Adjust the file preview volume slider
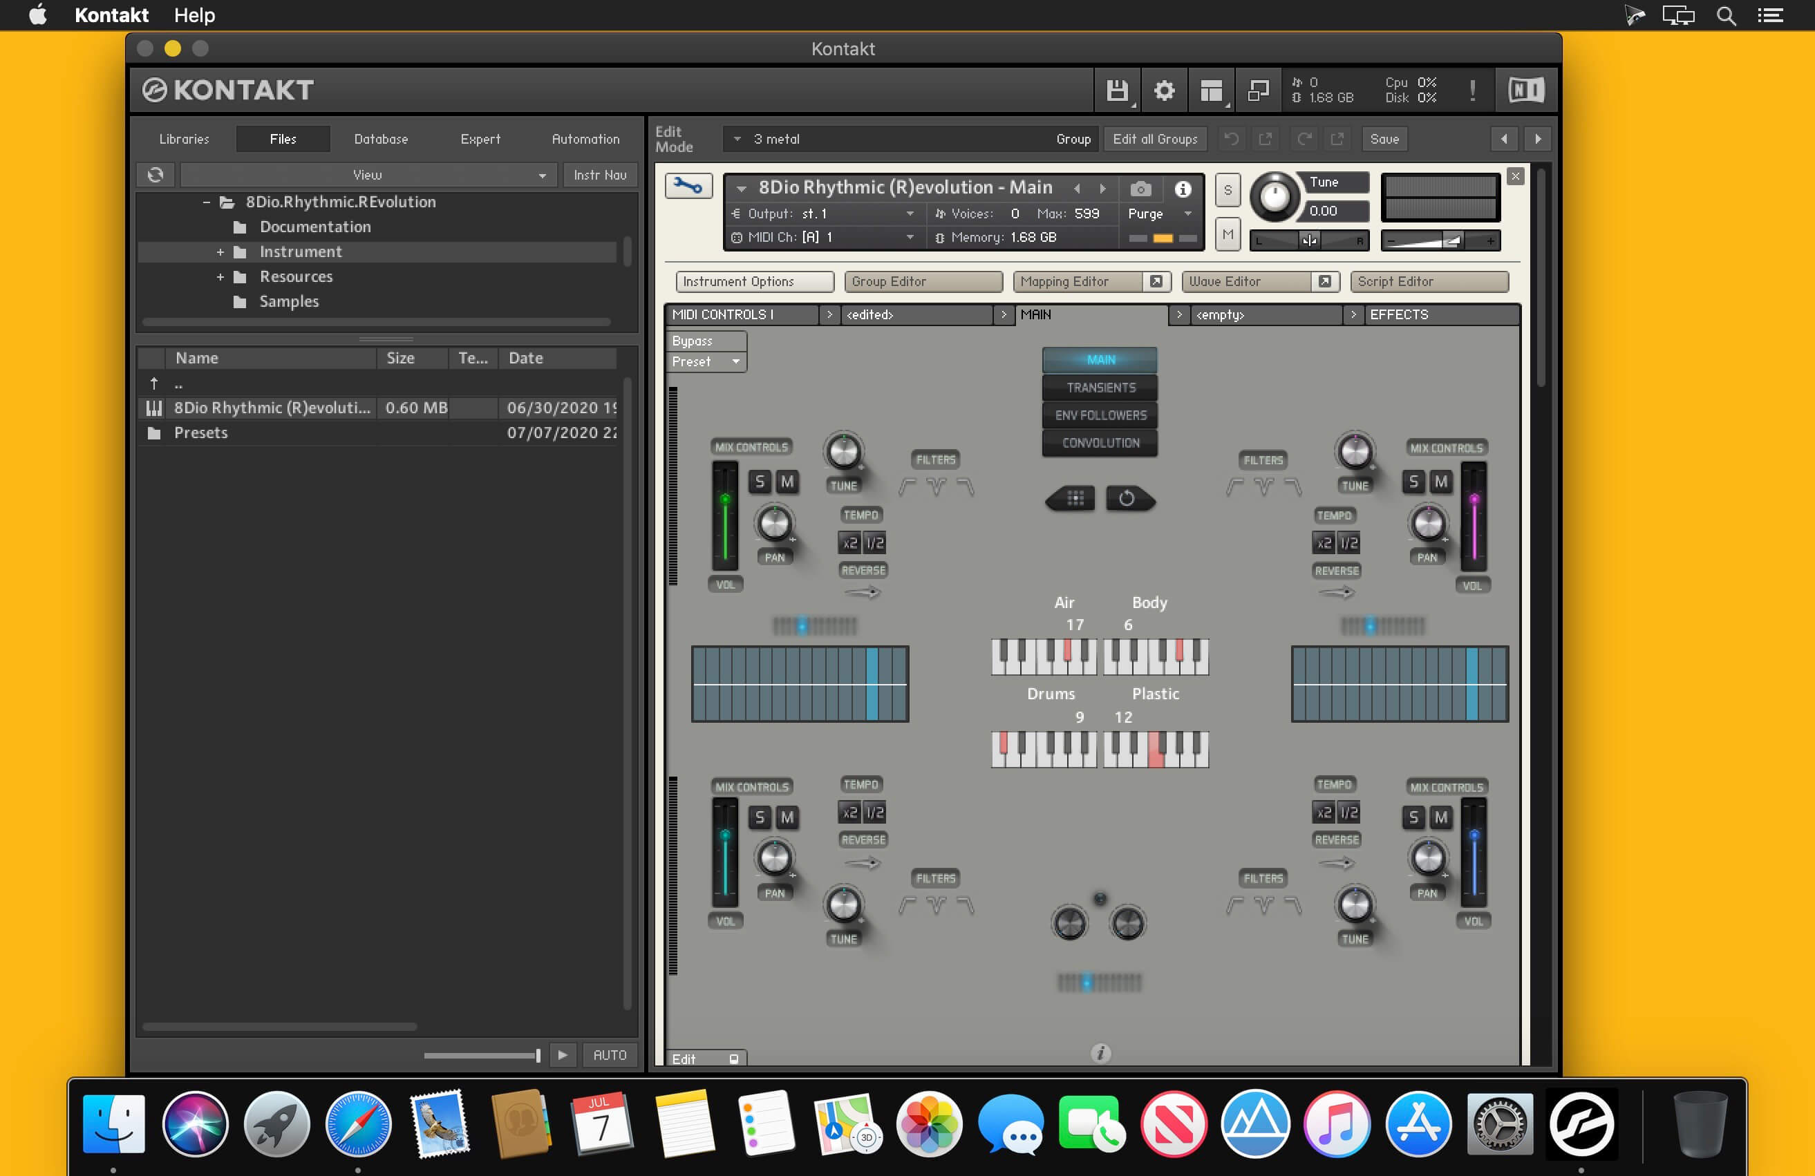 (x=482, y=1055)
